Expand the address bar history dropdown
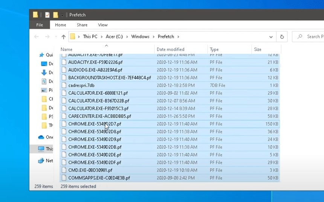This screenshot has width=324, height=202. (271, 37)
